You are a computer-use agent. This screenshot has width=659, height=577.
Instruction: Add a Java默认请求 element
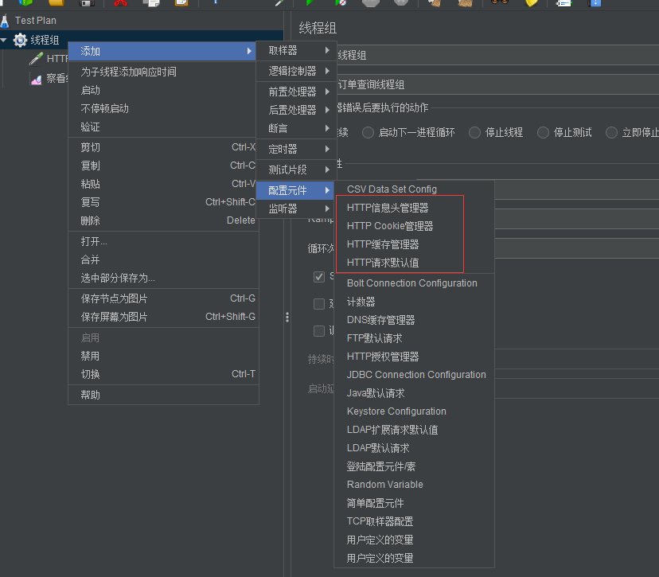(414, 393)
